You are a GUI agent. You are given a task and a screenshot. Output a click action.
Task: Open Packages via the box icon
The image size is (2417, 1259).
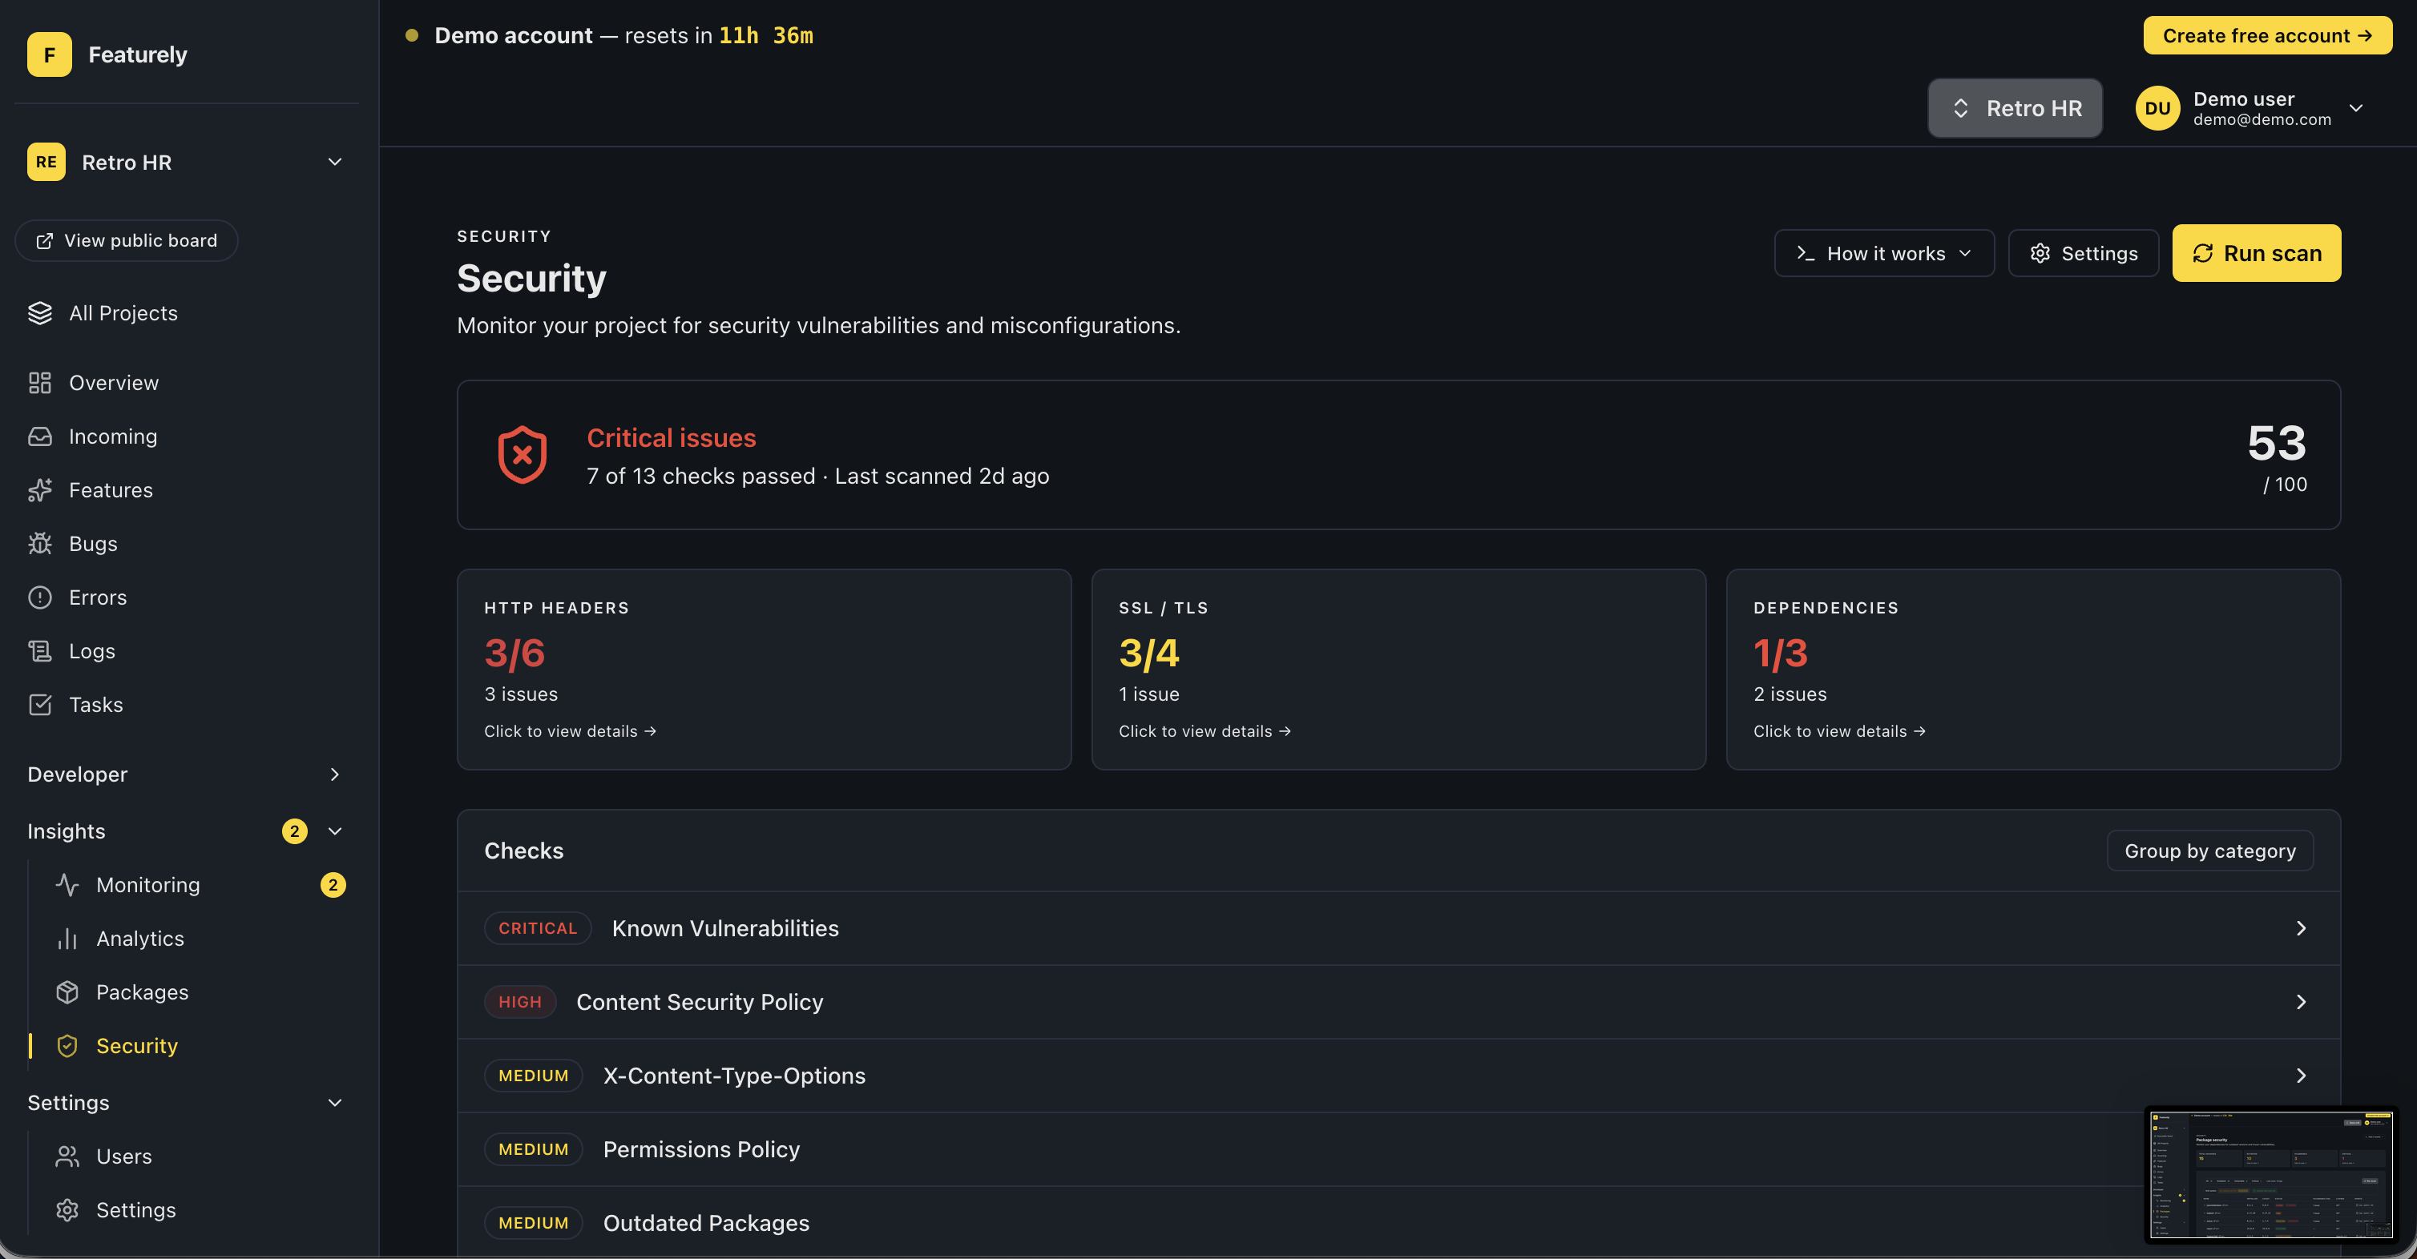point(67,992)
